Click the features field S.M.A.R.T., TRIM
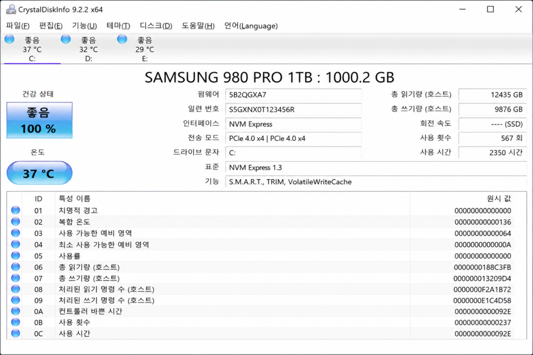 tap(376, 181)
